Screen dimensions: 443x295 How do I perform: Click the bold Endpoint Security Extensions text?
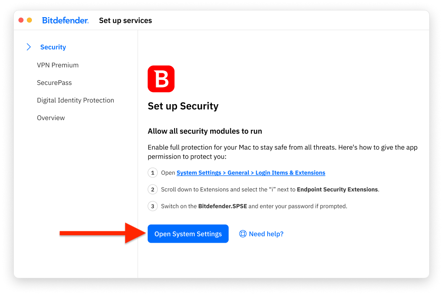click(337, 190)
